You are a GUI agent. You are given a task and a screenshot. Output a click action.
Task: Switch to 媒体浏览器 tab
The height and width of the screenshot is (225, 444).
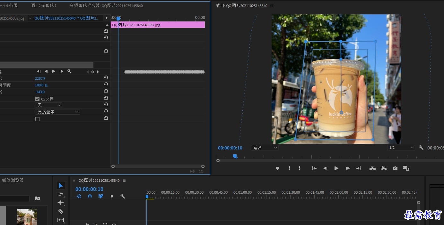(x=13, y=180)
